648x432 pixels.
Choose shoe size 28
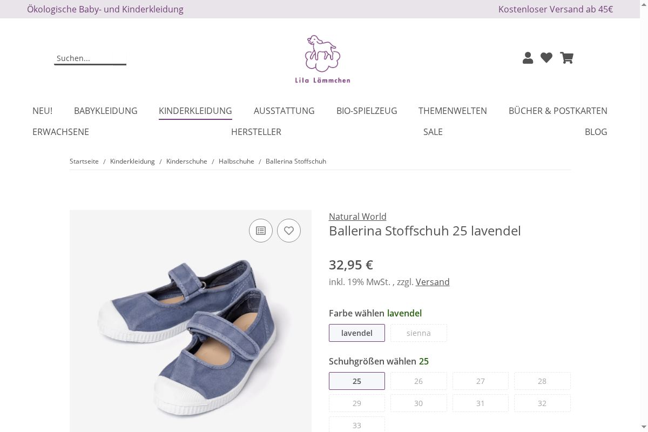[x=542, y=381]
